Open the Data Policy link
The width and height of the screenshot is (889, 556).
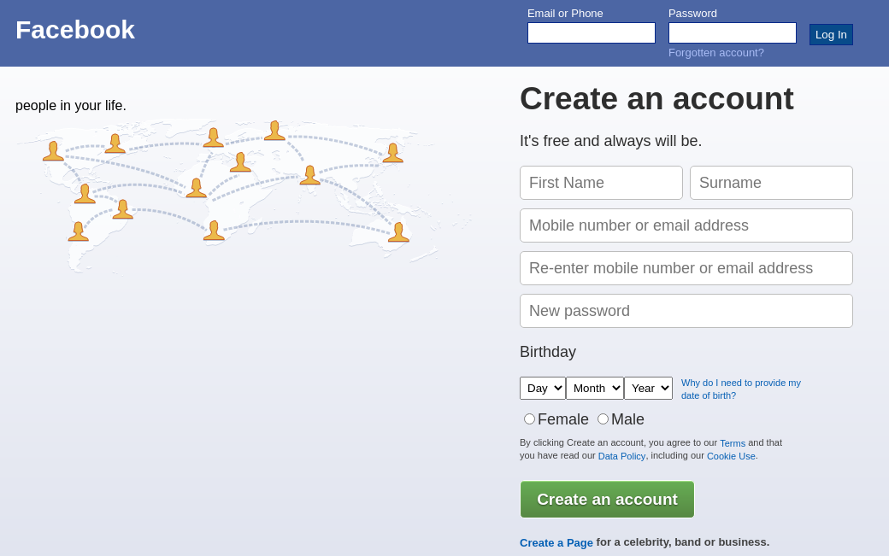tap(621, 456)
